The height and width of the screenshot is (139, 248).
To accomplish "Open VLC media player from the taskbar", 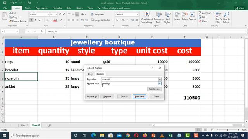I will pos(162,136).
